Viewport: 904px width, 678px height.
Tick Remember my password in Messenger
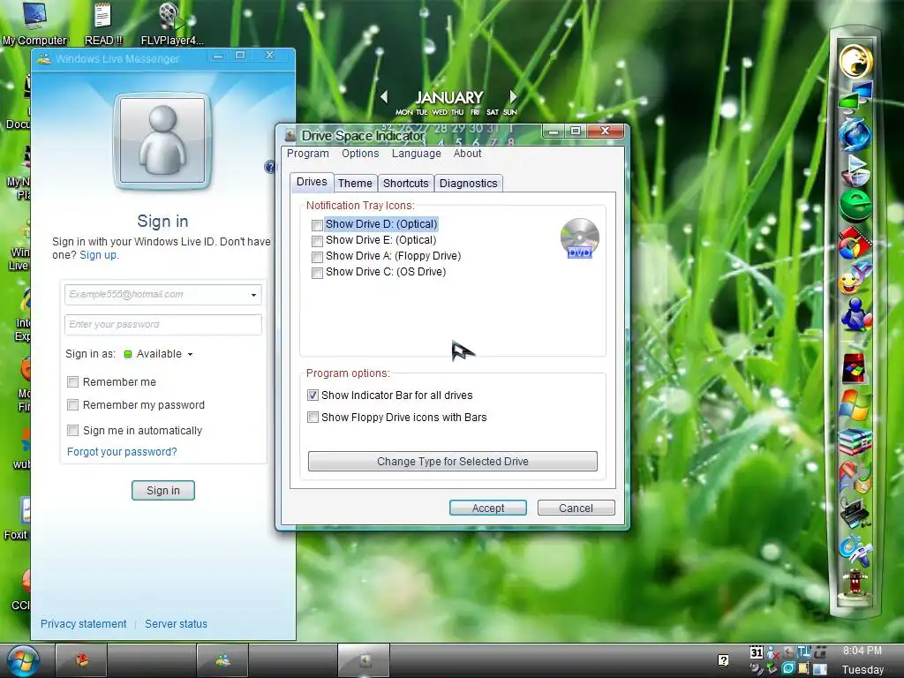coord(72,404)
